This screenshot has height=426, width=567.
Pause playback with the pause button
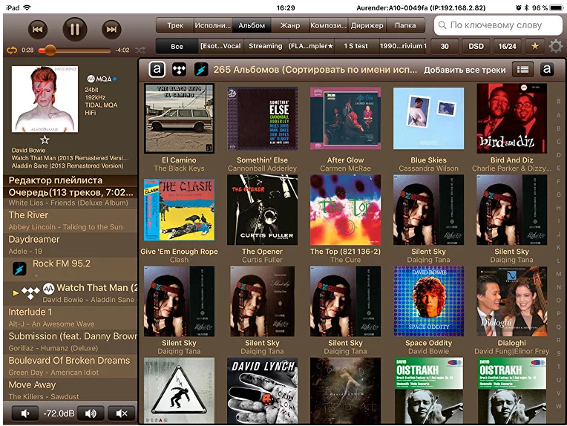(73, 30)
